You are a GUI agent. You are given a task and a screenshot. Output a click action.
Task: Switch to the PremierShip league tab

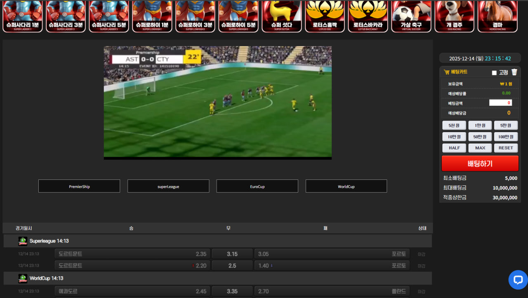tap(79, 186)
